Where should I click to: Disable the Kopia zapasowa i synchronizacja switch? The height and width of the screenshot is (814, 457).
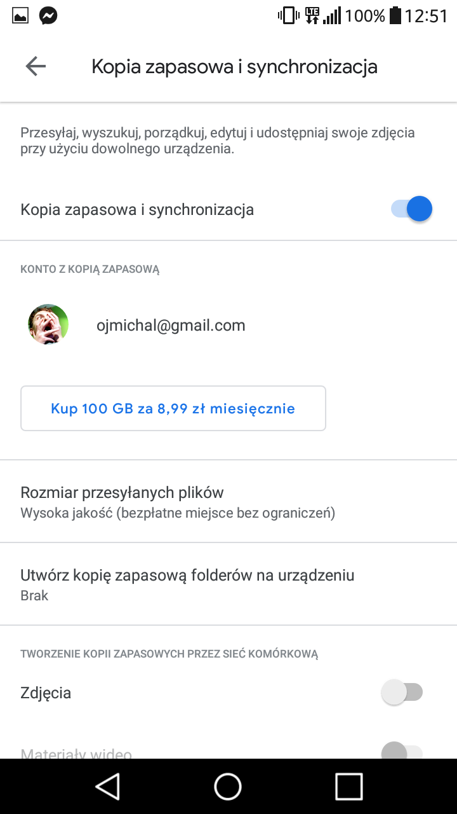(x=412, y=209)
